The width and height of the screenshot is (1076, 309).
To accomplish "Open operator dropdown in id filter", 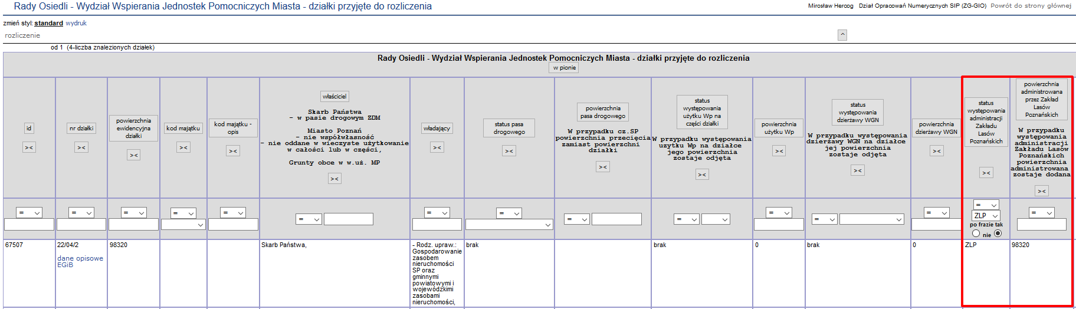I will click(29, 213).
